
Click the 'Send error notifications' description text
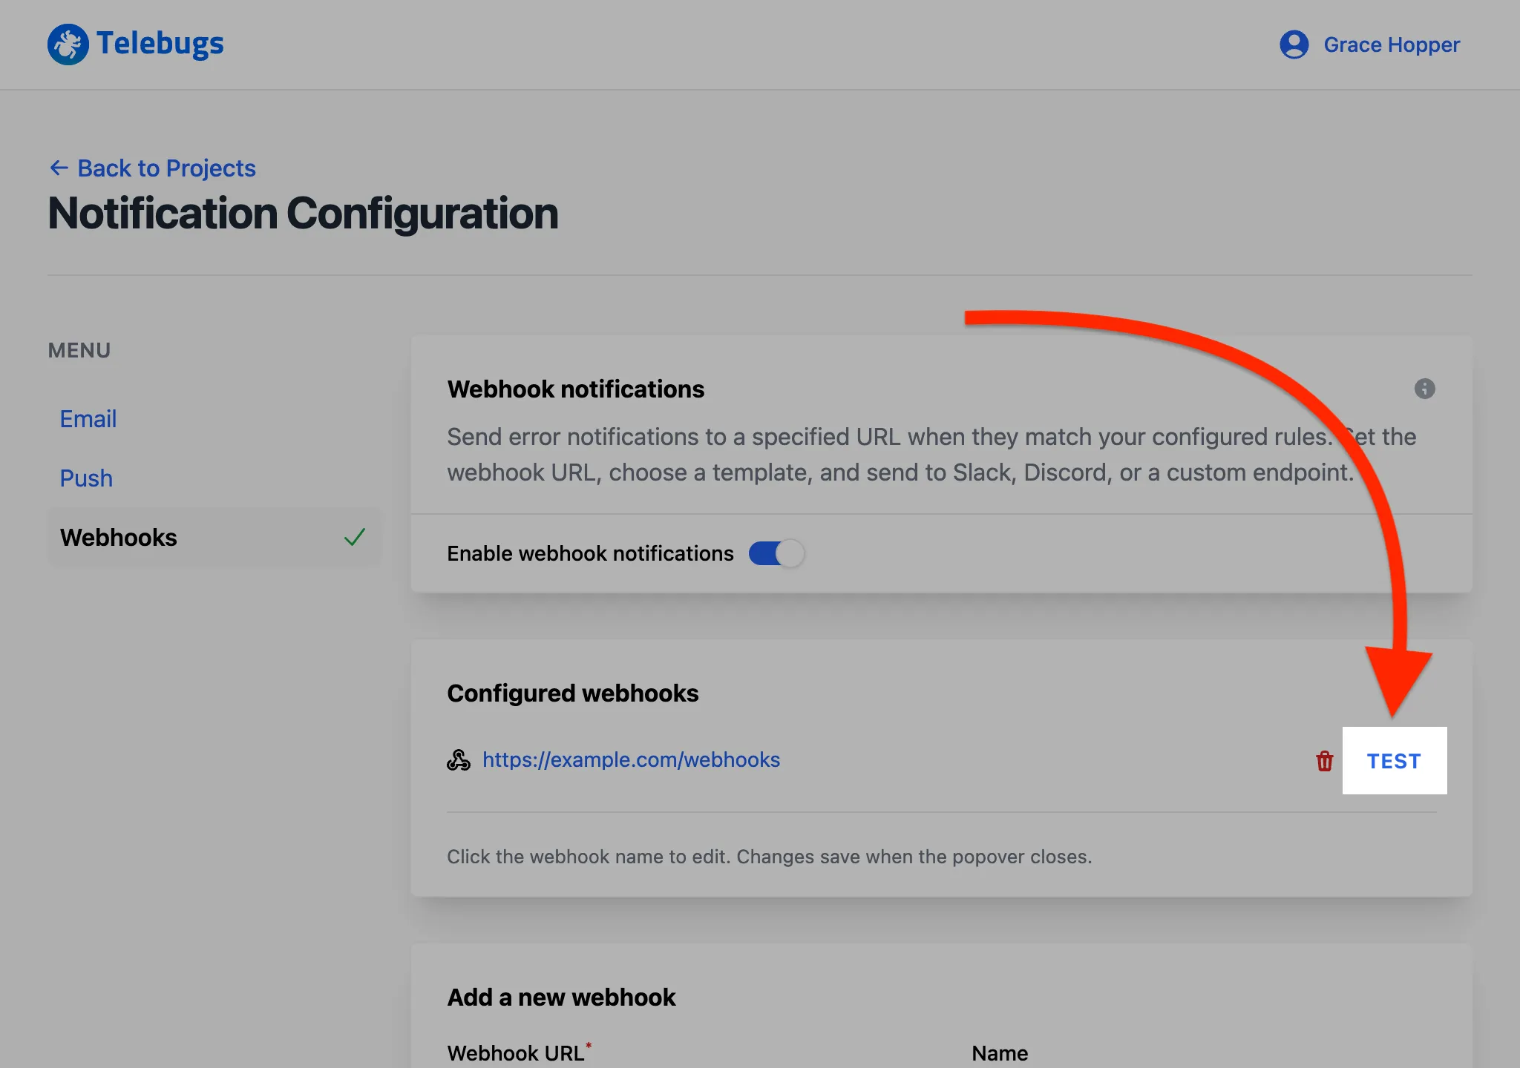pos(931,455)
